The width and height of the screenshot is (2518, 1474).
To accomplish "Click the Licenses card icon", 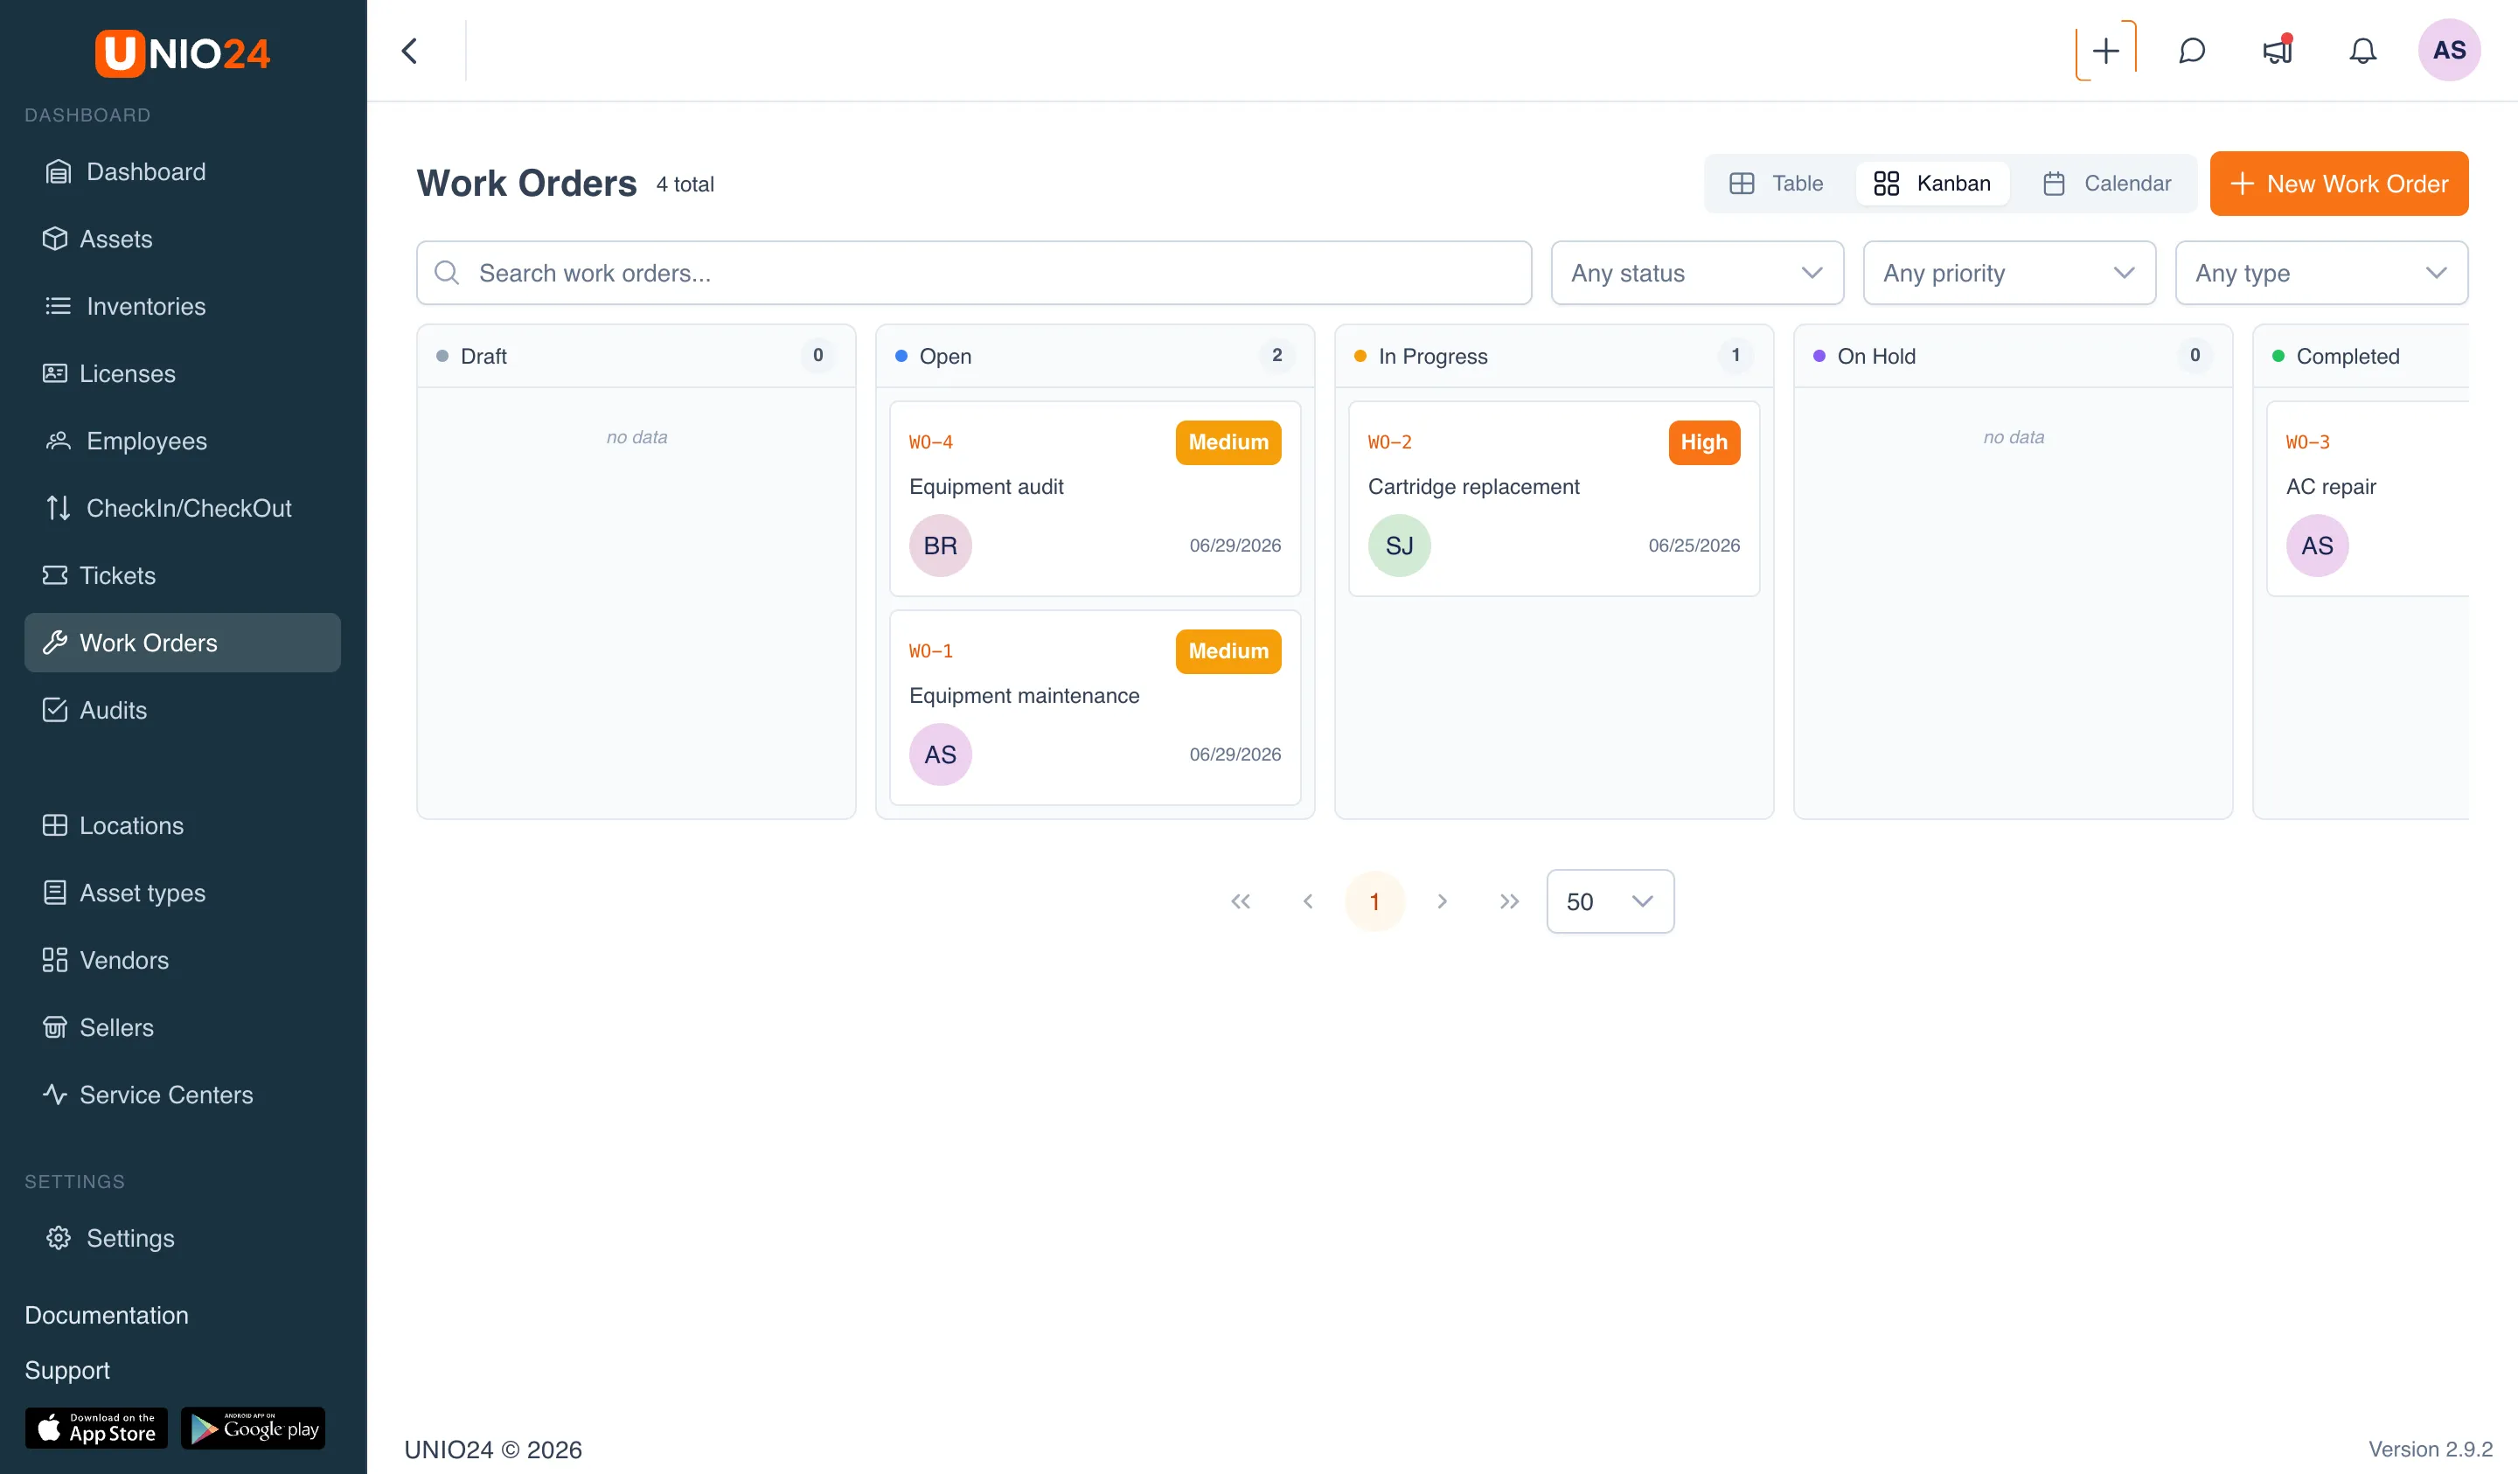I will click(x=55, y=374).
